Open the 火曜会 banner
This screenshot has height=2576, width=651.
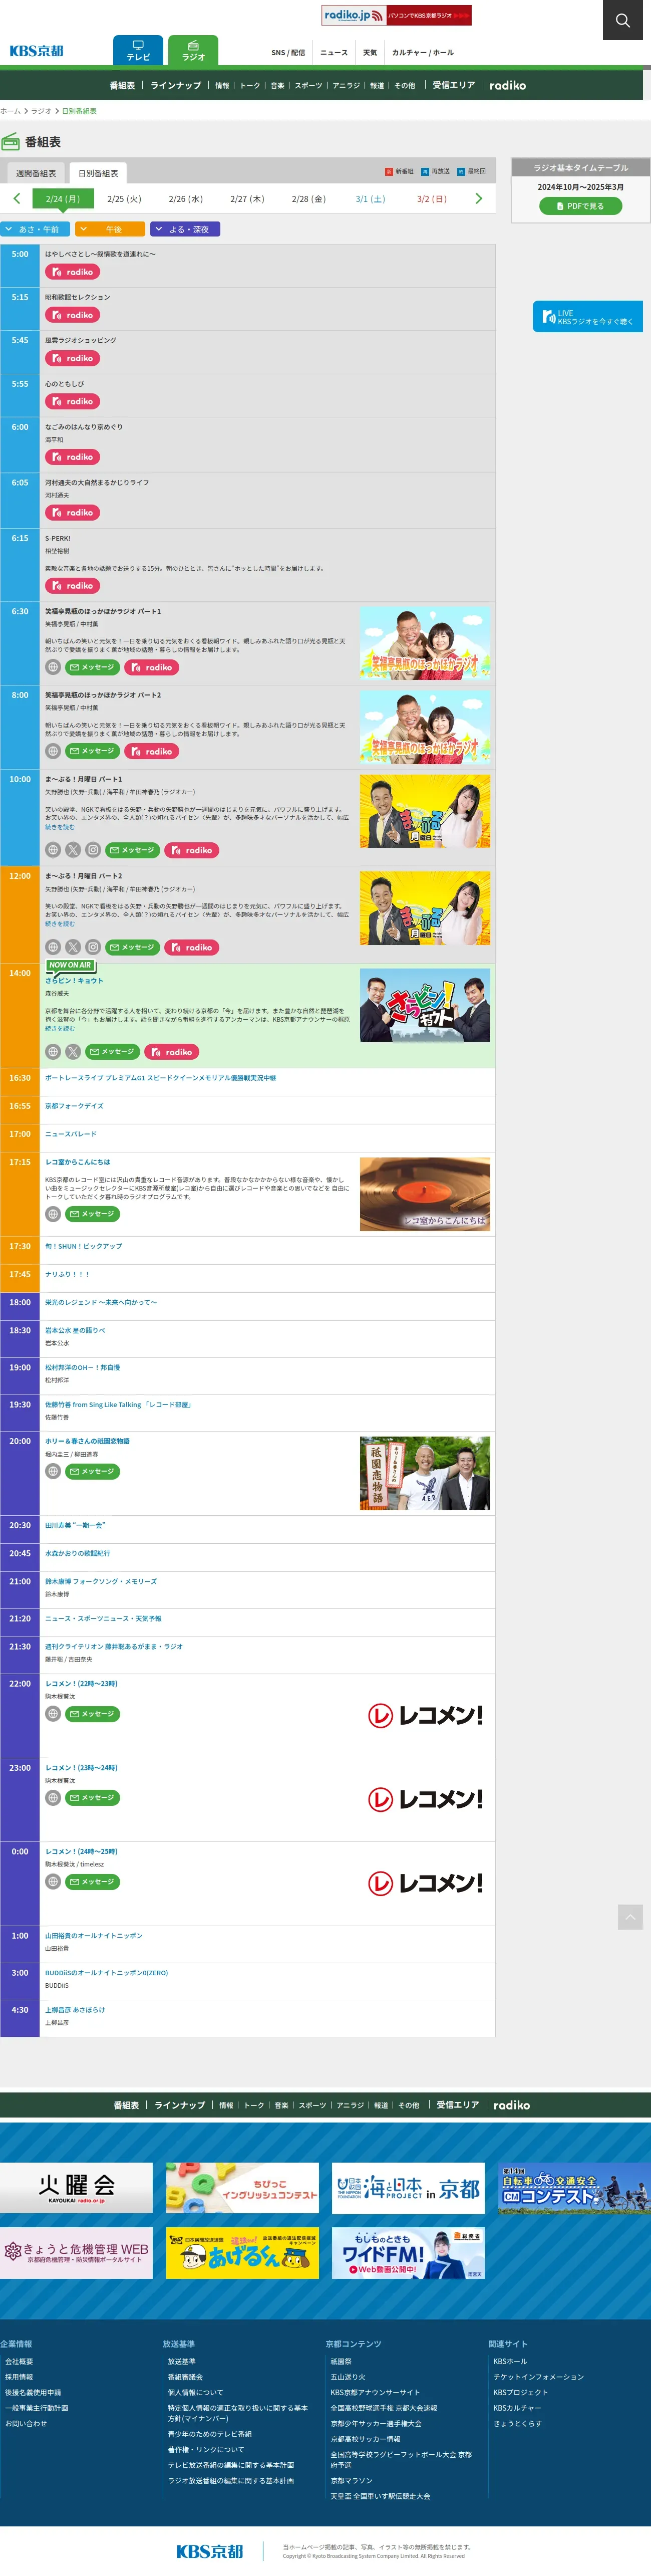pos(76,2188)
